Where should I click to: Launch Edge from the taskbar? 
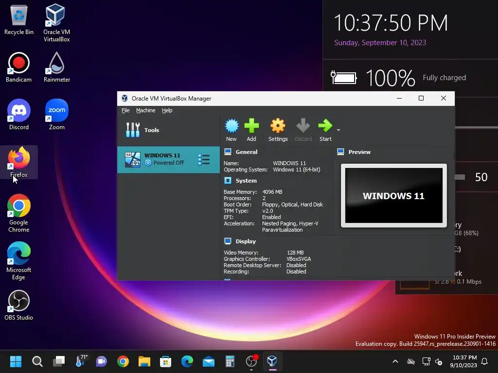tap(187, 361)
